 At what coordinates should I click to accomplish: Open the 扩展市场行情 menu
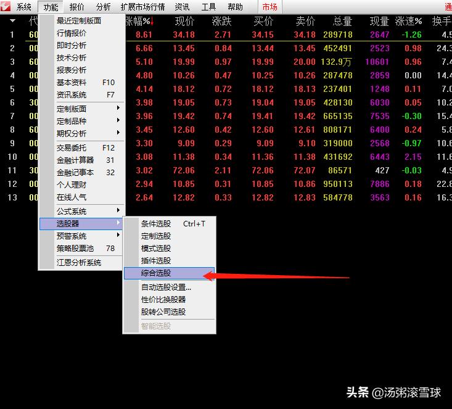[142, 7]
